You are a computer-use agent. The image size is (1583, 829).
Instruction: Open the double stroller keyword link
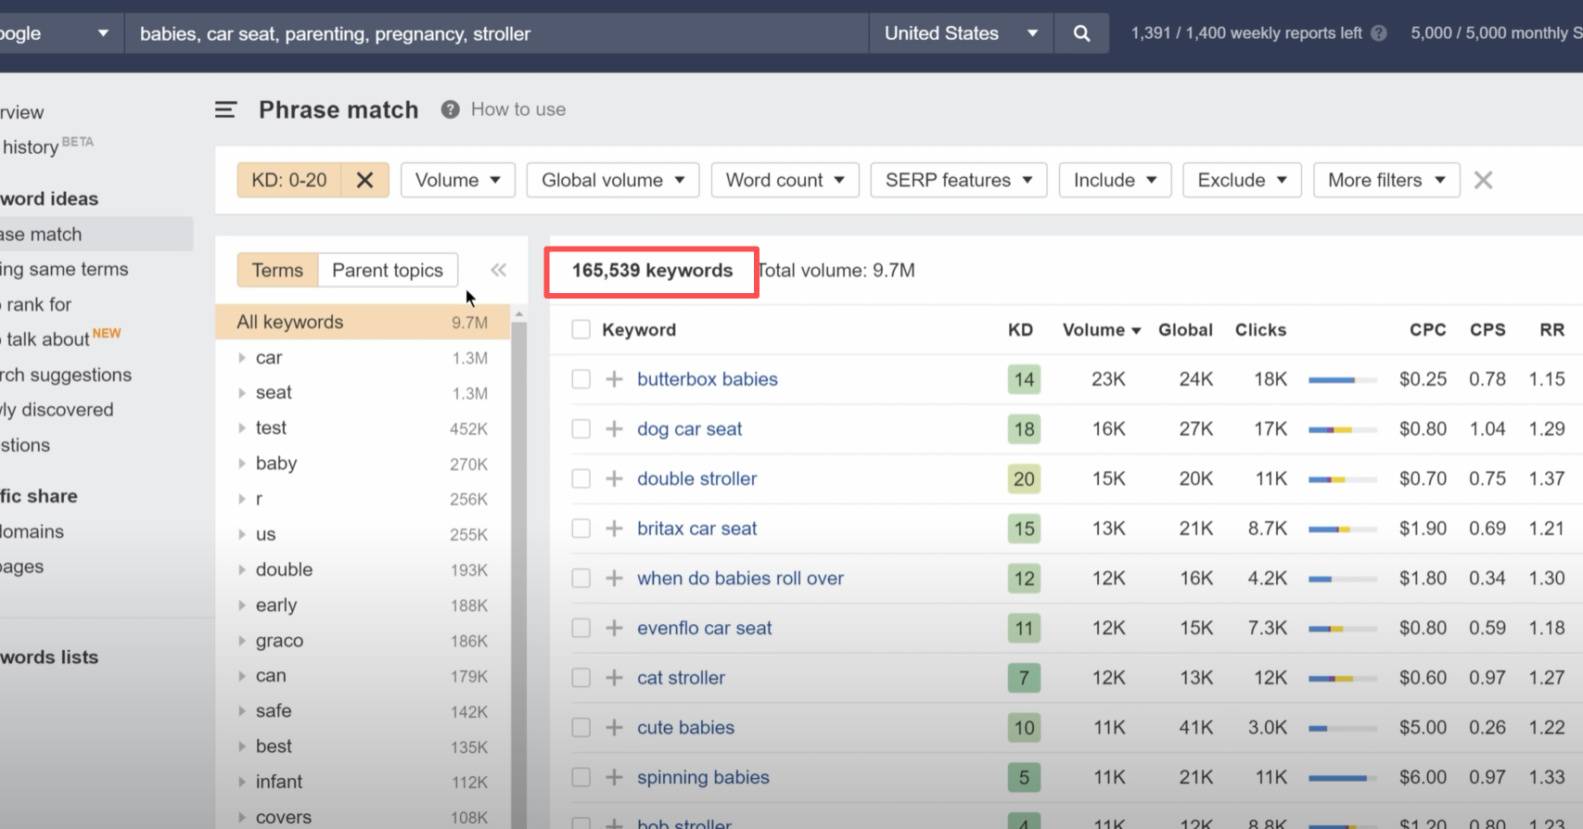(x=696, y=478)
